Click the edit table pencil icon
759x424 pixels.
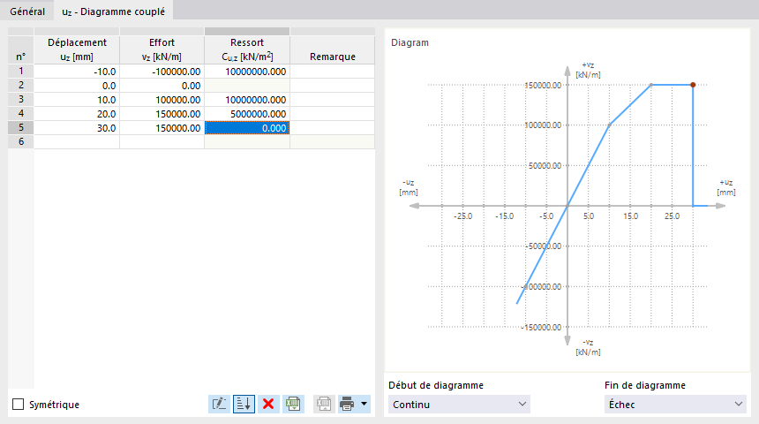click(x=219, y=404)
